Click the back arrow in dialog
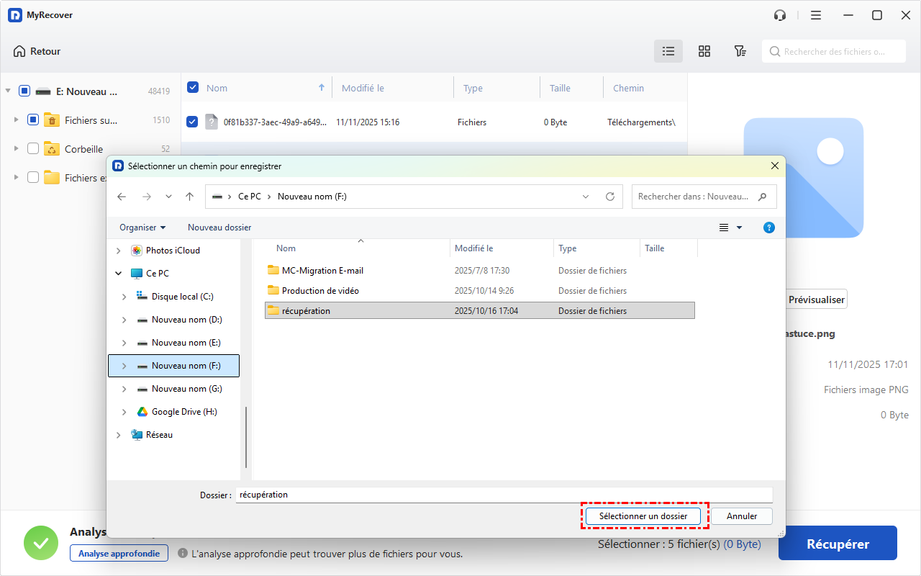921x576 pixels. [122, 197]
